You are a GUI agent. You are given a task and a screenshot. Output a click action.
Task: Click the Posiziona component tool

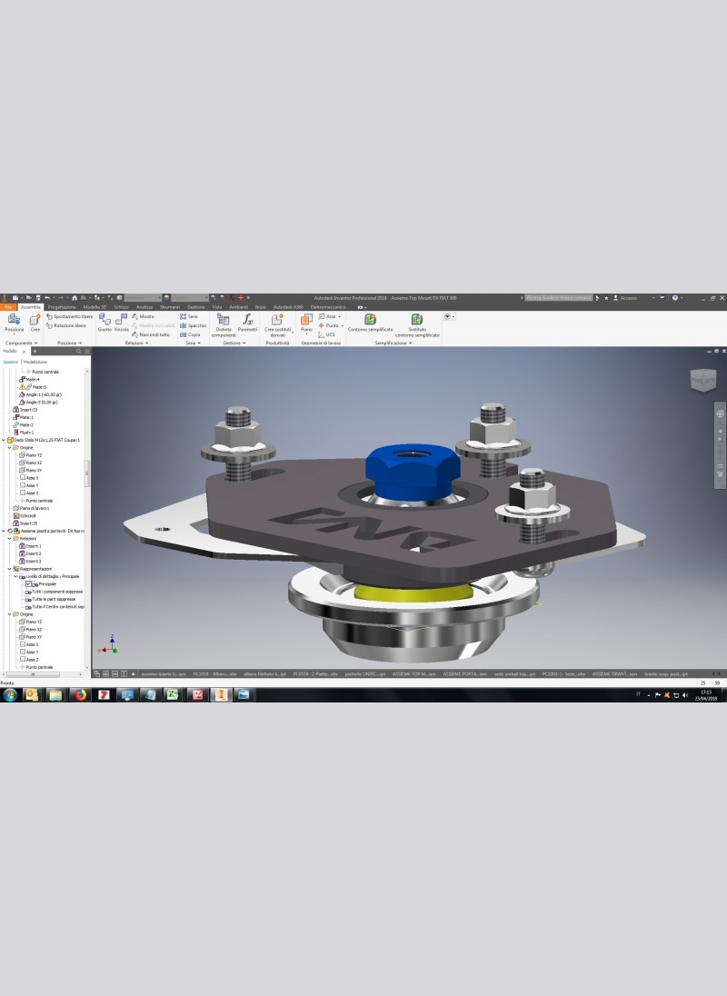[14, 324]
